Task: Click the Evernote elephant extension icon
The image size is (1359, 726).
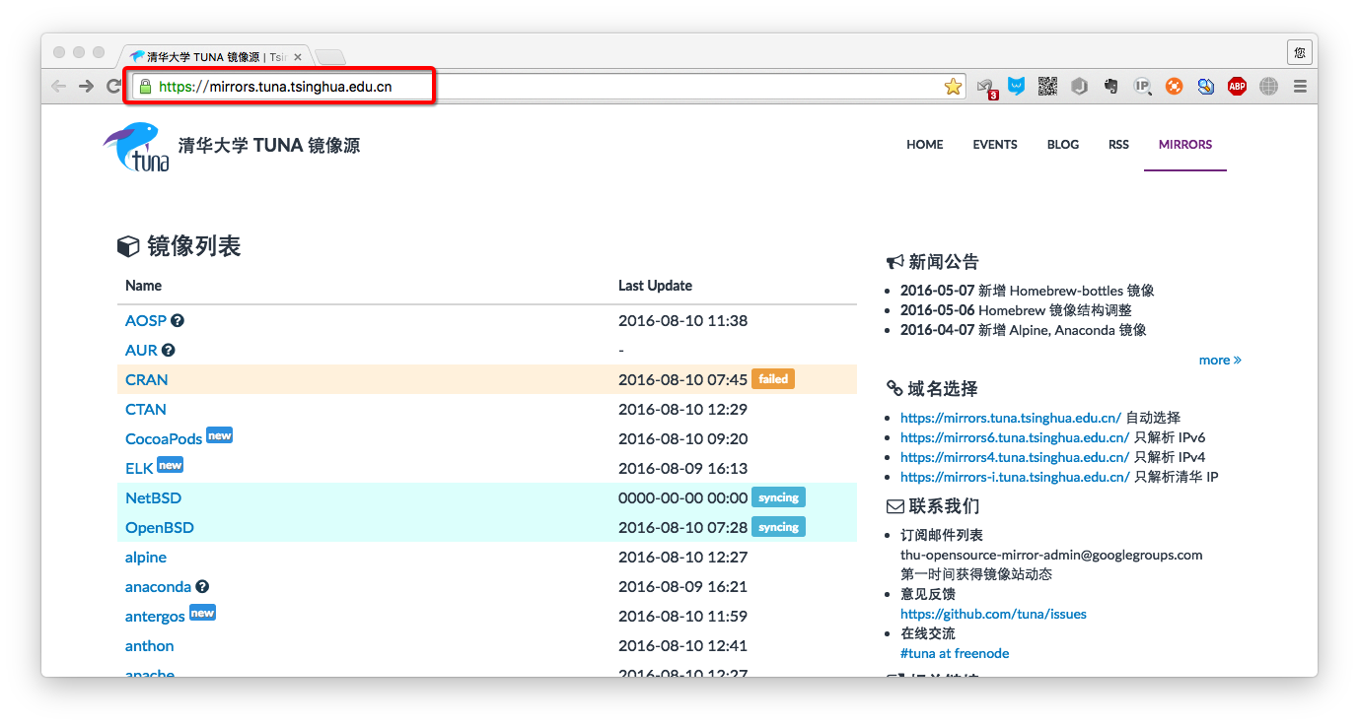Action: 1111,87
